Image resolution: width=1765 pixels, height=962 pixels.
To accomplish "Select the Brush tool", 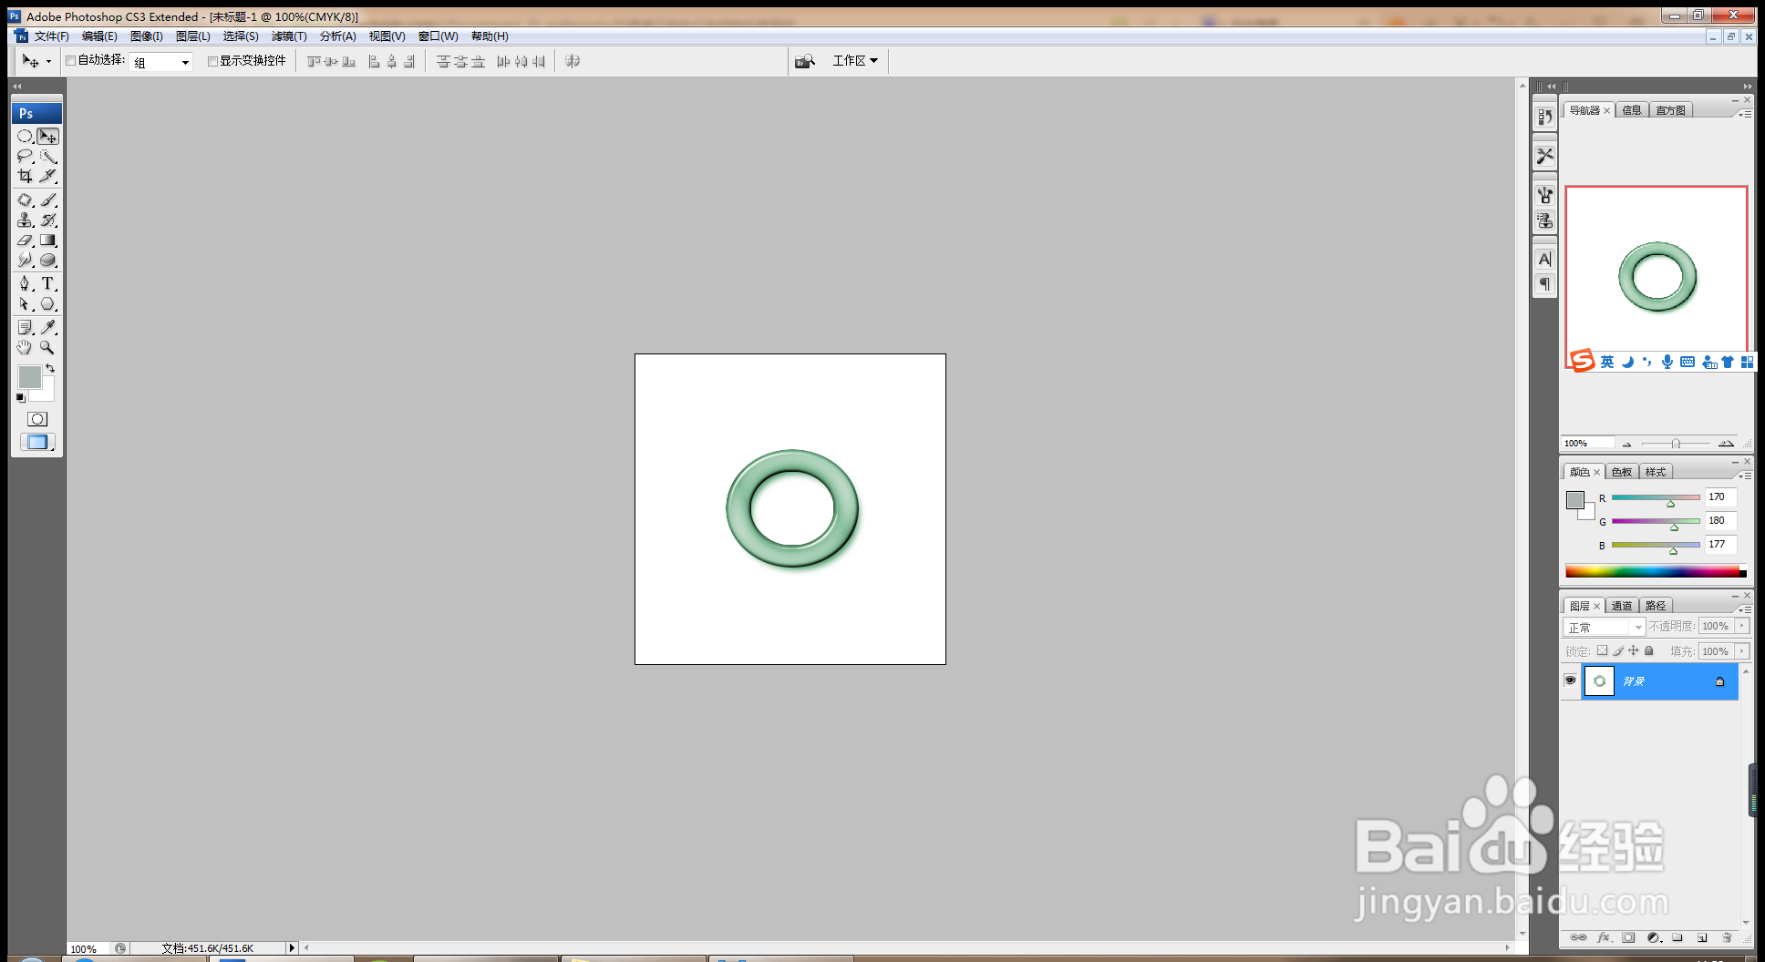I will pyautogui.click(x=48, y=200).
